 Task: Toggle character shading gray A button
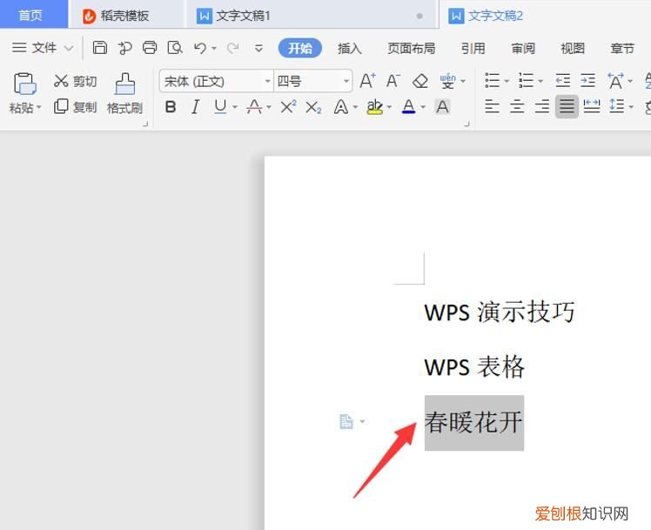point(443,107)
